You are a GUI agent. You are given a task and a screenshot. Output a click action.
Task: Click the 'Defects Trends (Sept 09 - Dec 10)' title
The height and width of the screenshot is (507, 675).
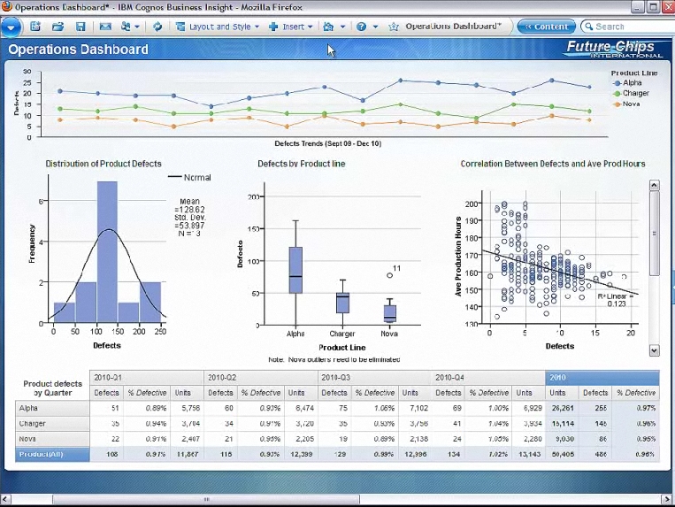(328, 143)
